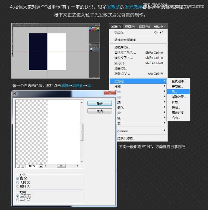
Task: Choose 等高线... in the stylize submenu
Action: pos(178,86)
